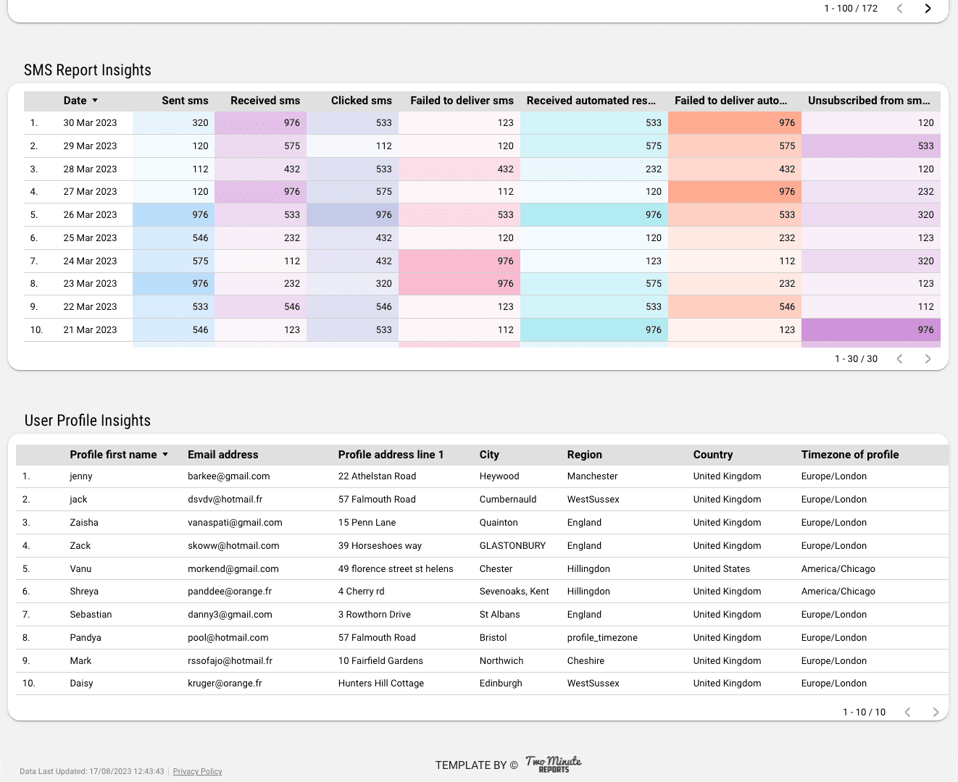The width and height of the screenshot is (958, 782).
Task: Sort by Received automated res... header
Action: 591,101
